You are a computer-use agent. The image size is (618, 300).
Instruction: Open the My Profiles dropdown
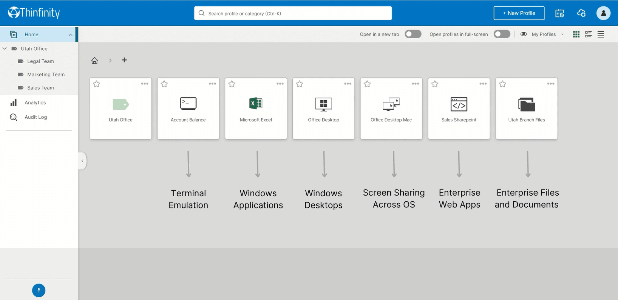[548, 34]
